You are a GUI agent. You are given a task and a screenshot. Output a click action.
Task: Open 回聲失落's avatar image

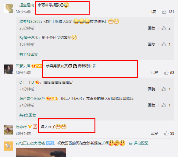(8, 69)
